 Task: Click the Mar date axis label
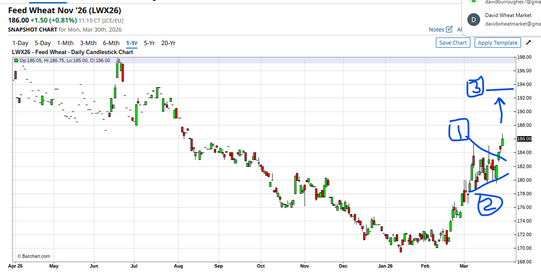[x=464, y=266]
